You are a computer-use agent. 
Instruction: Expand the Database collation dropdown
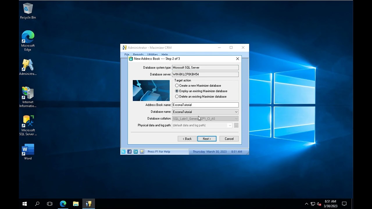pos(236,118)
